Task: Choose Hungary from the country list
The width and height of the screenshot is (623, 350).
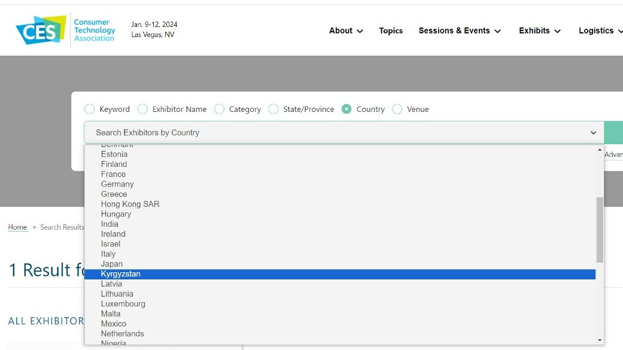Action: pos(340,214)
